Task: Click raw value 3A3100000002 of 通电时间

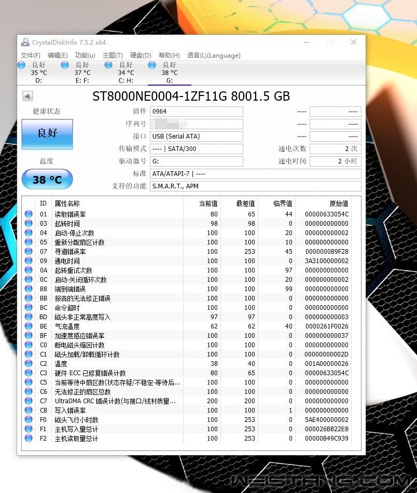Action: pyautogui.click(x=327, y=261)
